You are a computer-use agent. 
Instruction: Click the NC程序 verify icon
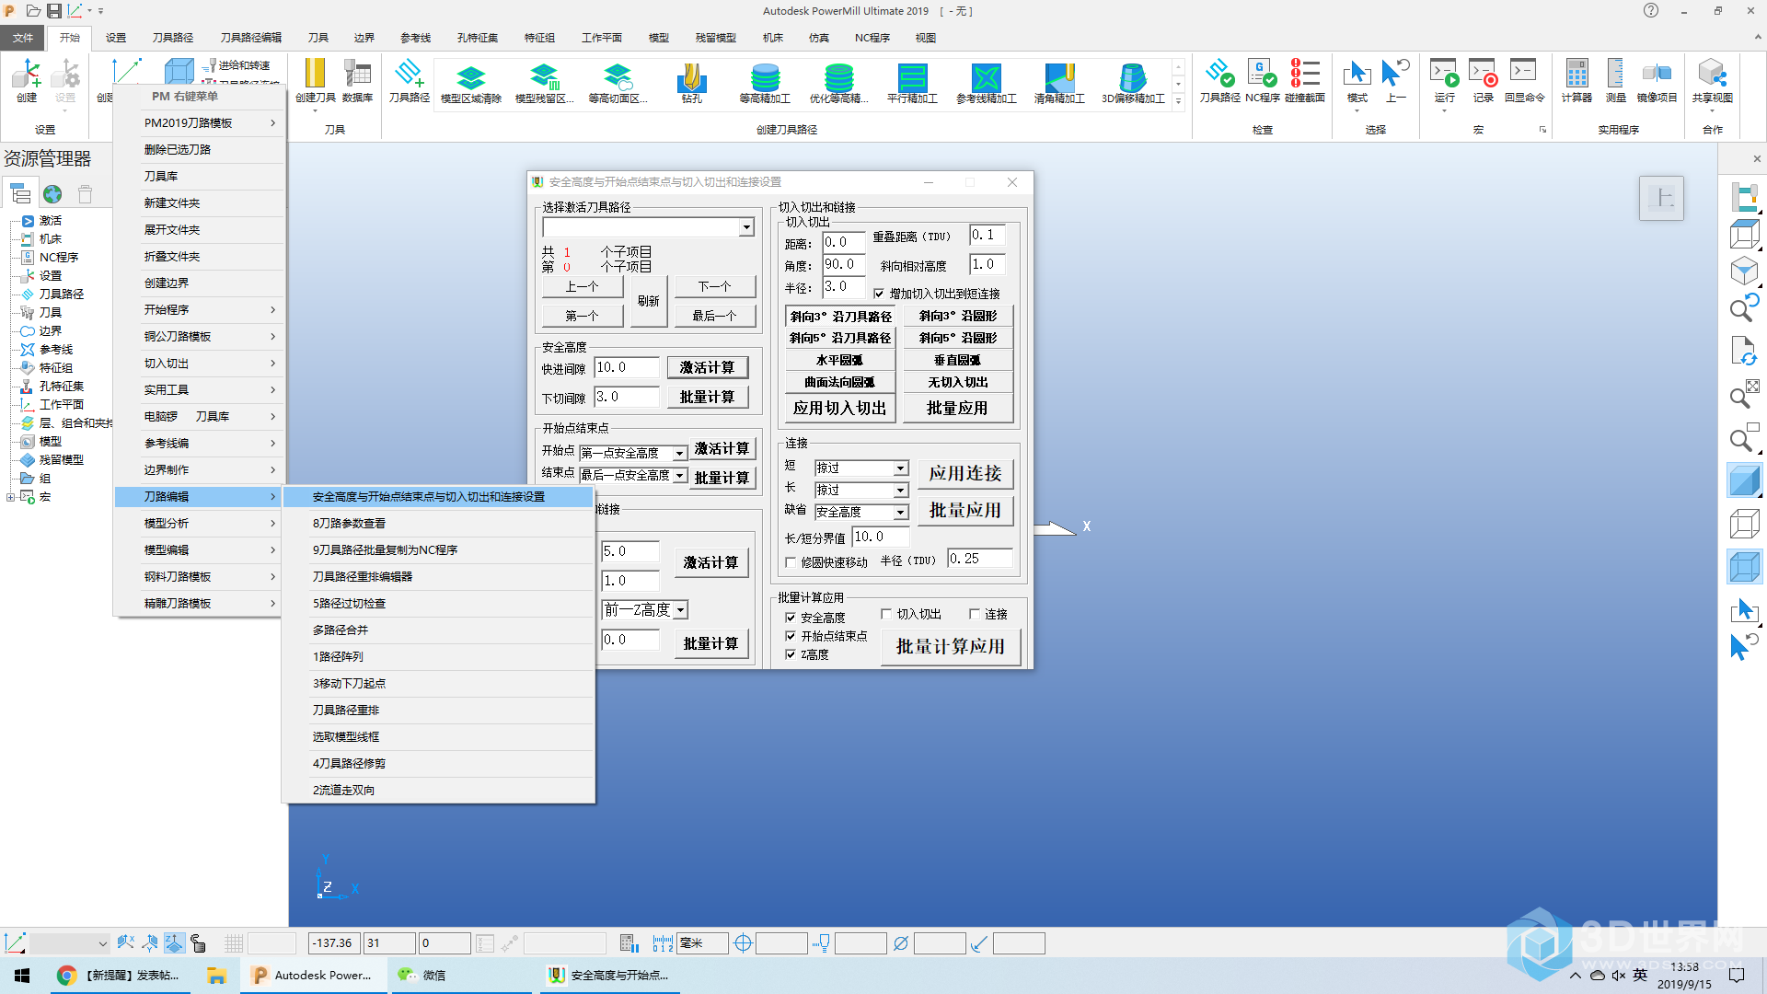tap(1262, 81)
